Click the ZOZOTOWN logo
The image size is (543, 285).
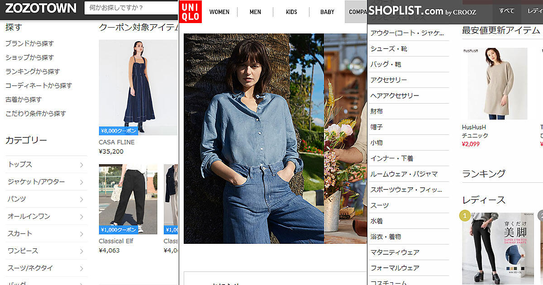point(41,8)
